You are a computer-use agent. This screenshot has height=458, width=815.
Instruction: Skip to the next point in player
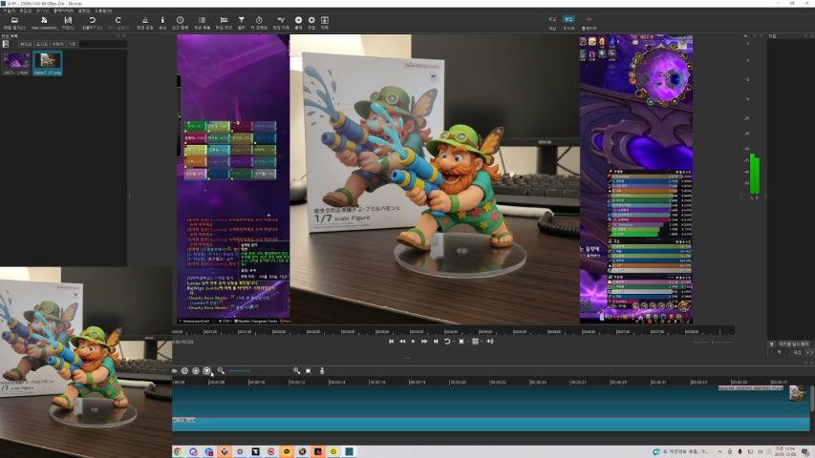coord(436,341)
